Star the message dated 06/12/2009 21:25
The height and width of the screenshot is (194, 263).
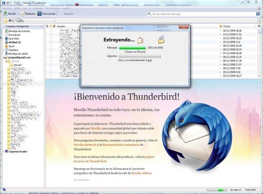51,57
